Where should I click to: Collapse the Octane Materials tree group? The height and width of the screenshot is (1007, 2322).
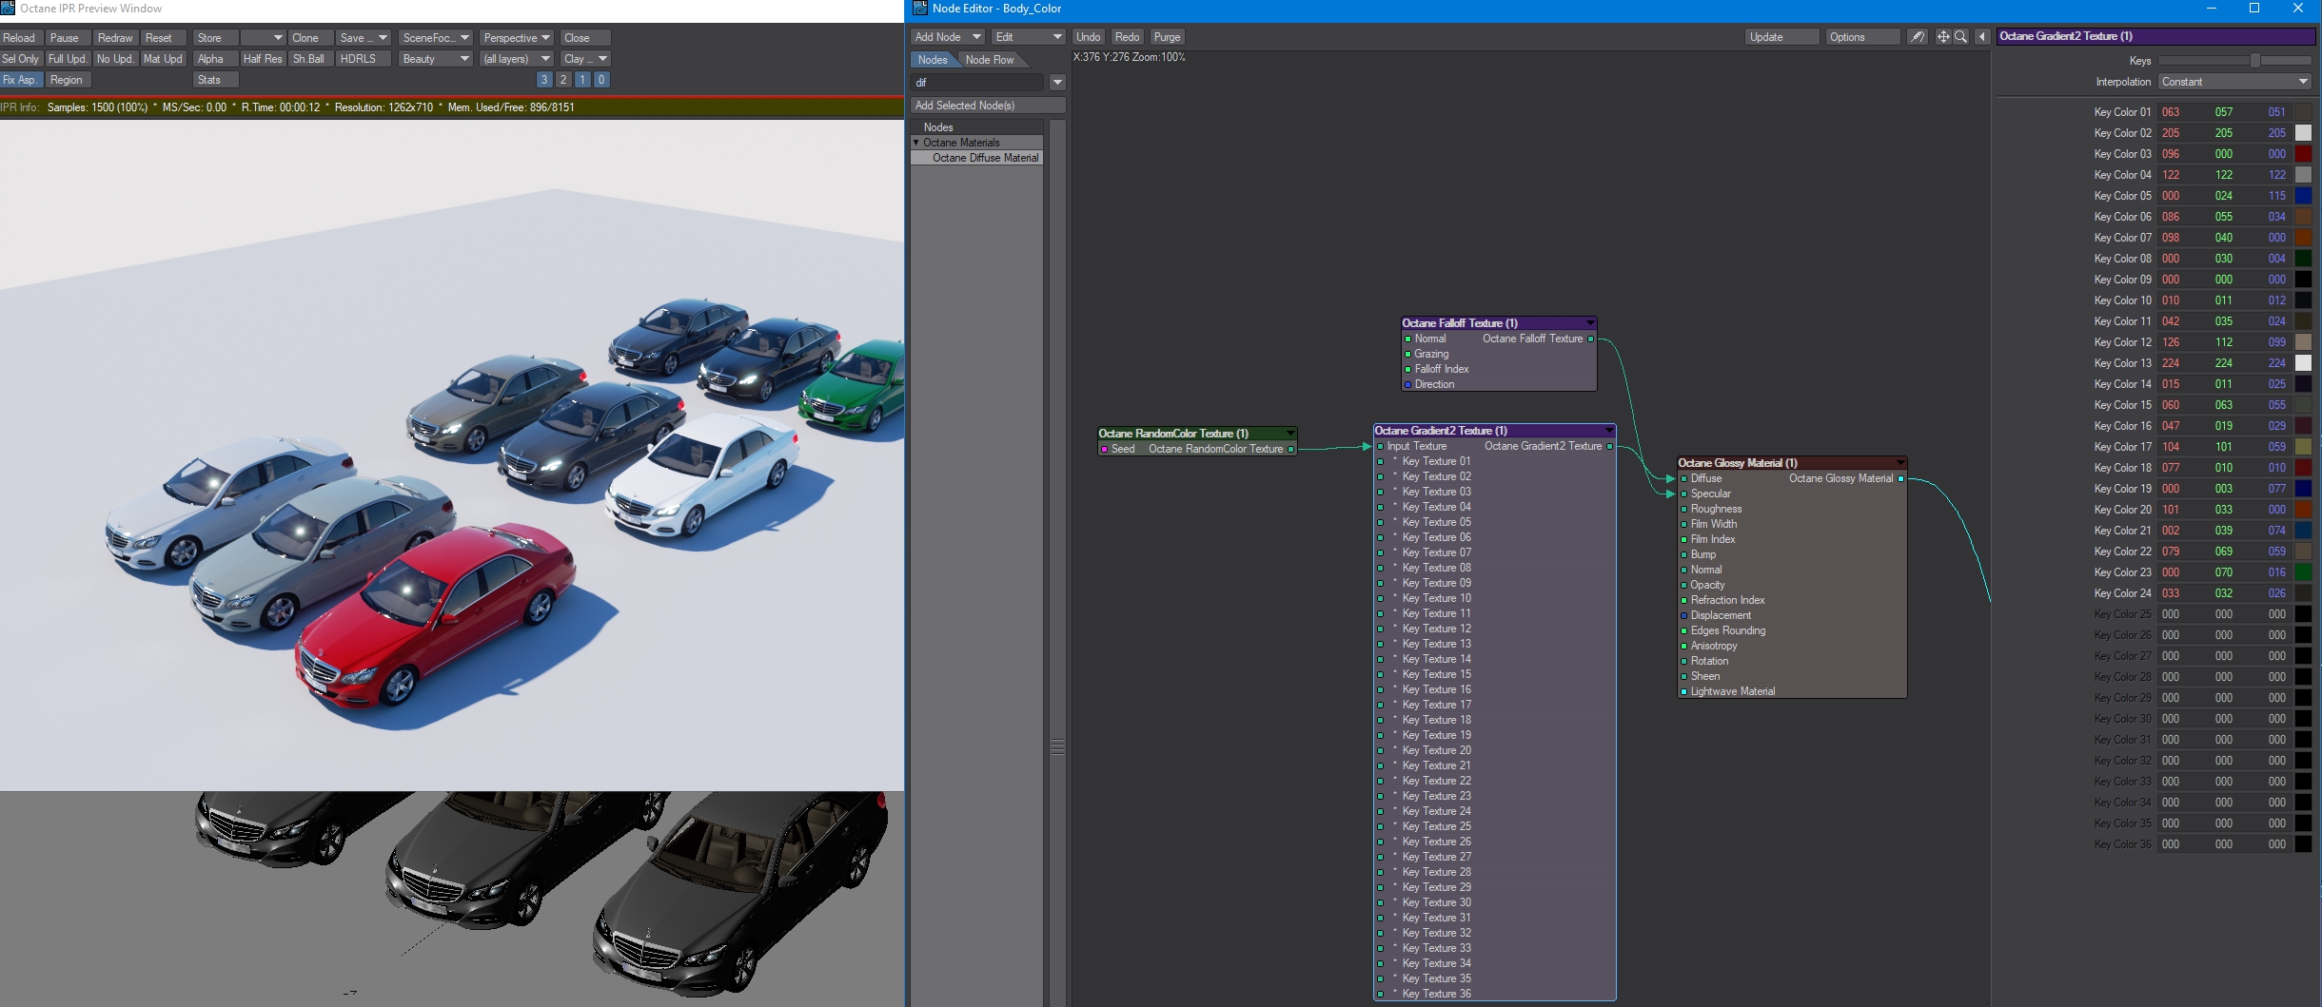coord(916,143)
